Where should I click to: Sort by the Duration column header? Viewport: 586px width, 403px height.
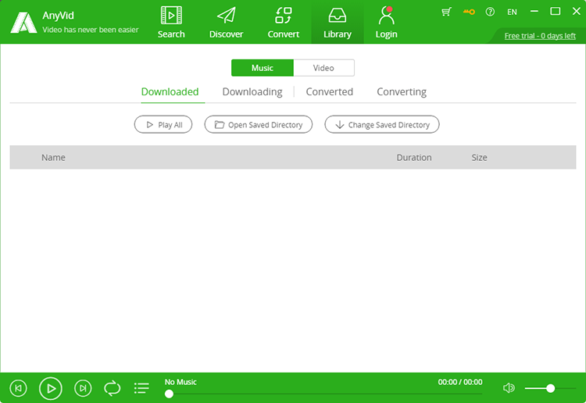414,158
